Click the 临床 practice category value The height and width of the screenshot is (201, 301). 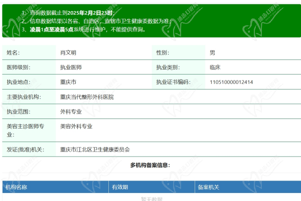215,67
